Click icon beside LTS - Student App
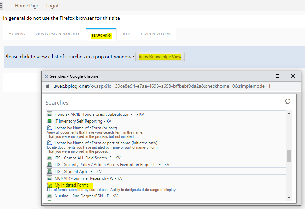The height and width of the screenshot is (209, 305). (49, 171)
